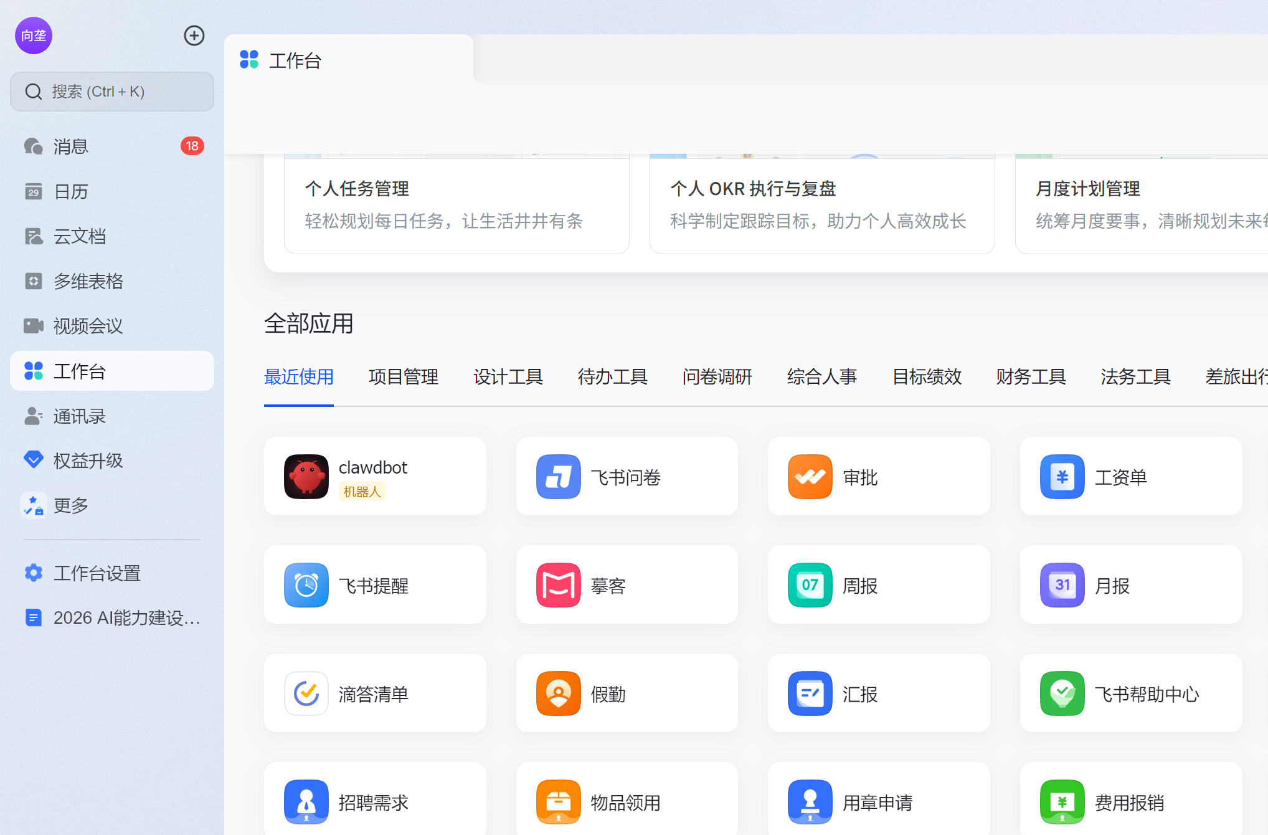Open the 个人任务管理 template card
1268x835 pixels.
456,204
